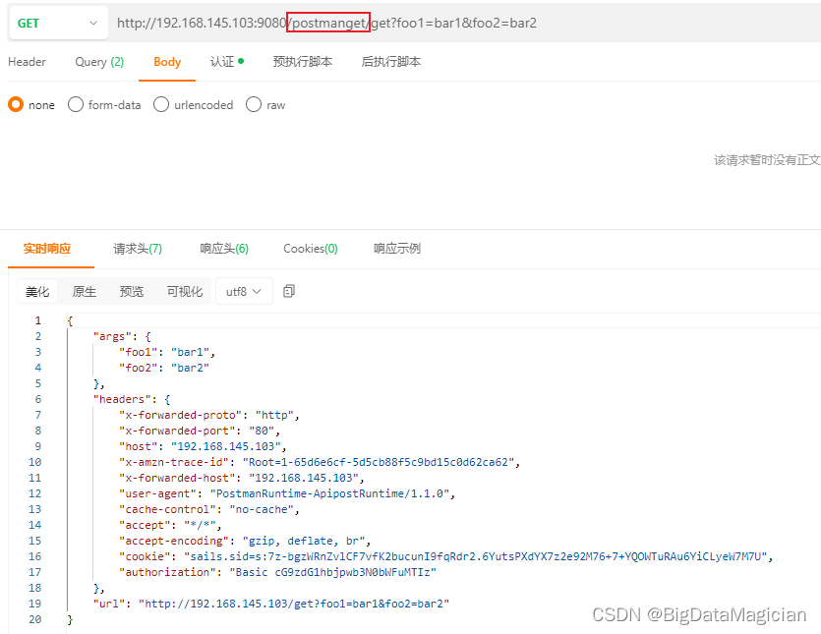View the 响应示例 response example tab
821x634 pixels.
click(396, 249)
